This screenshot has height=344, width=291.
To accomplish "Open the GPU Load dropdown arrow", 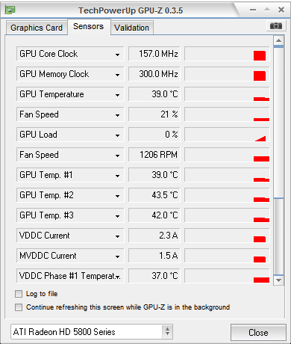I will coord(117,135).
